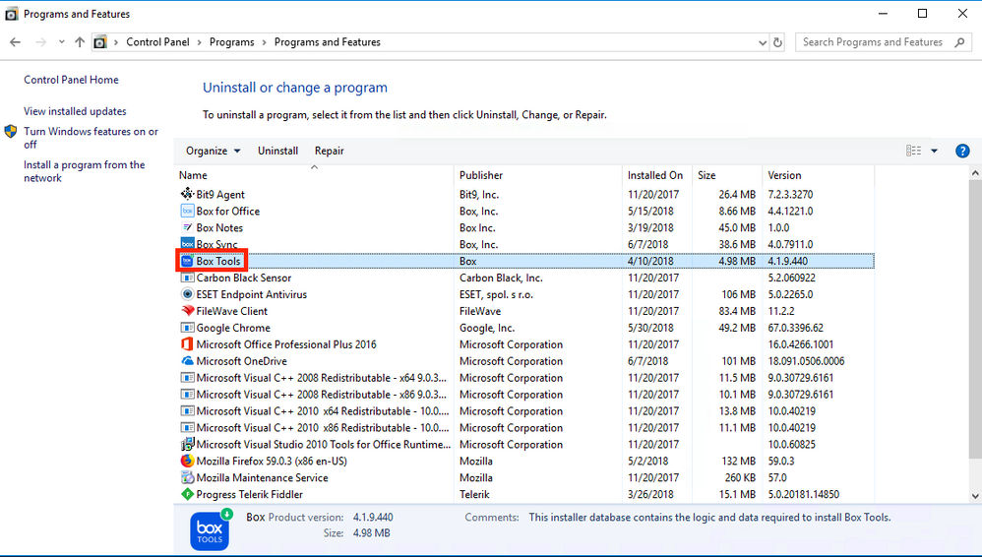Screen dimensions: 982x557
Task: Click the Programs and Features title bar icon
Action: point(11,14)
